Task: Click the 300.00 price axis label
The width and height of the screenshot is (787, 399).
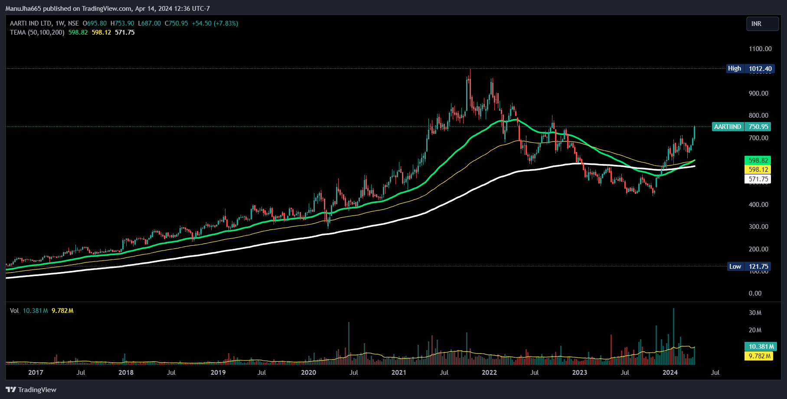Action: click(x=758, y=227)
